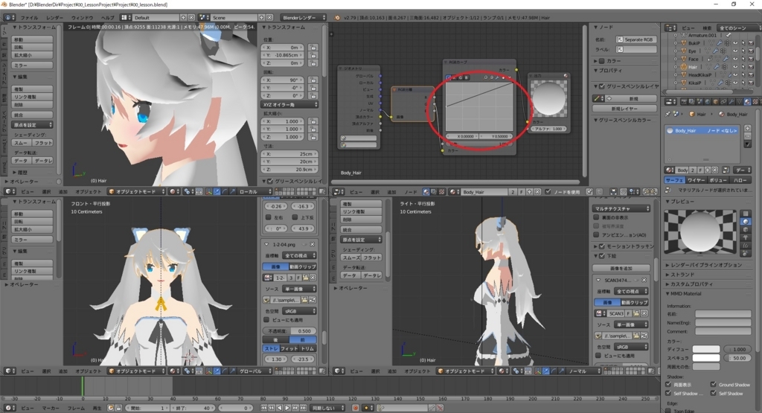The height and width of the screenshot is (413, 762).
Task: Open the ヘルプ menu
Action: (x=107, y=18)
